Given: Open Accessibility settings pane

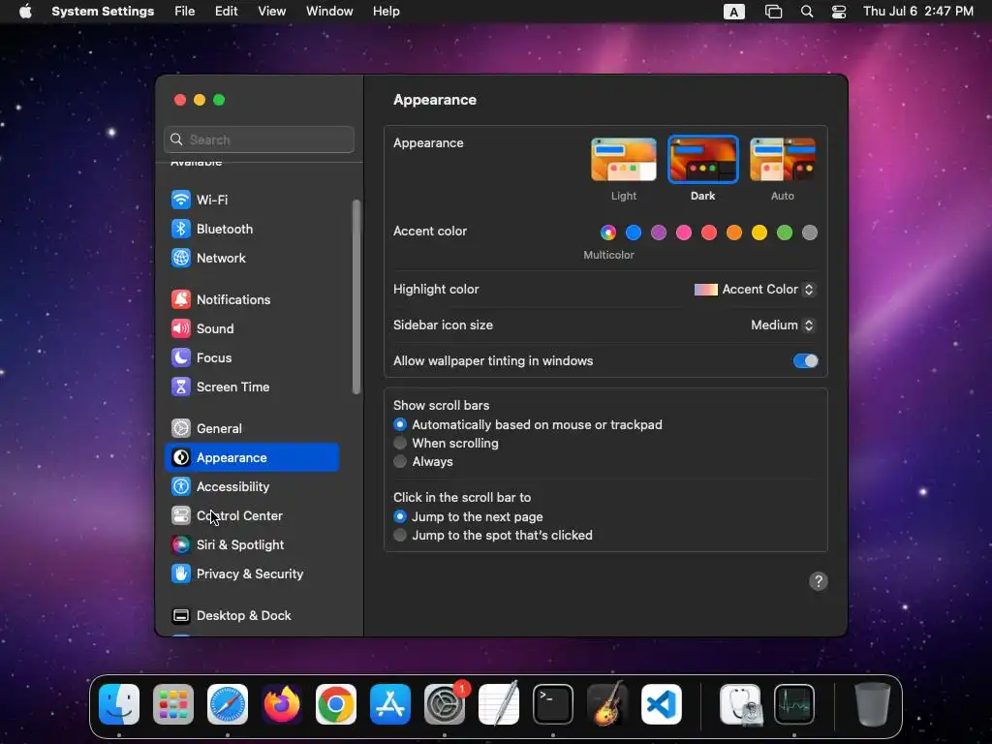Looking at the screenshot, I should [252, 487].
